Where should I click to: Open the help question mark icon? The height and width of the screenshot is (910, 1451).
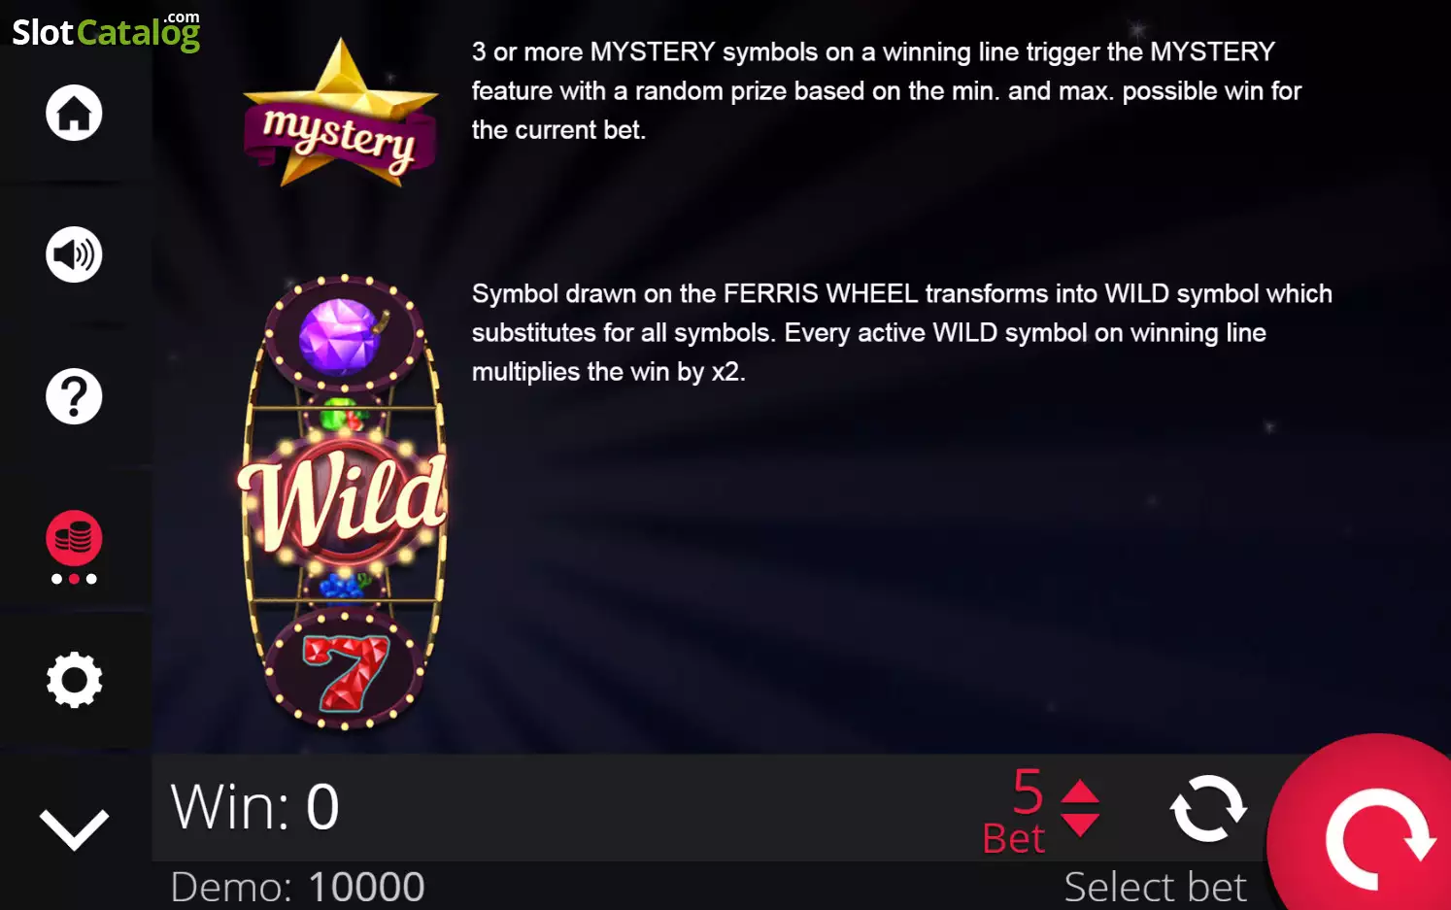[x=74, y=396]
